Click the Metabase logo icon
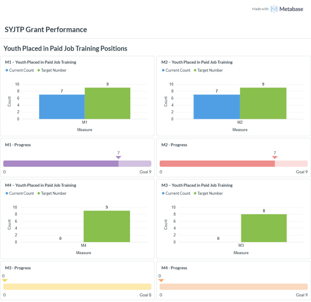Viewport: 311px width, 302px height. click(x=274, y=9)
